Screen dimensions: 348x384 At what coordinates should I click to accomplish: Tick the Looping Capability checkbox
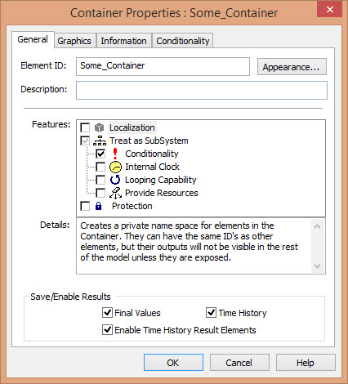click(x=100, y=180)
